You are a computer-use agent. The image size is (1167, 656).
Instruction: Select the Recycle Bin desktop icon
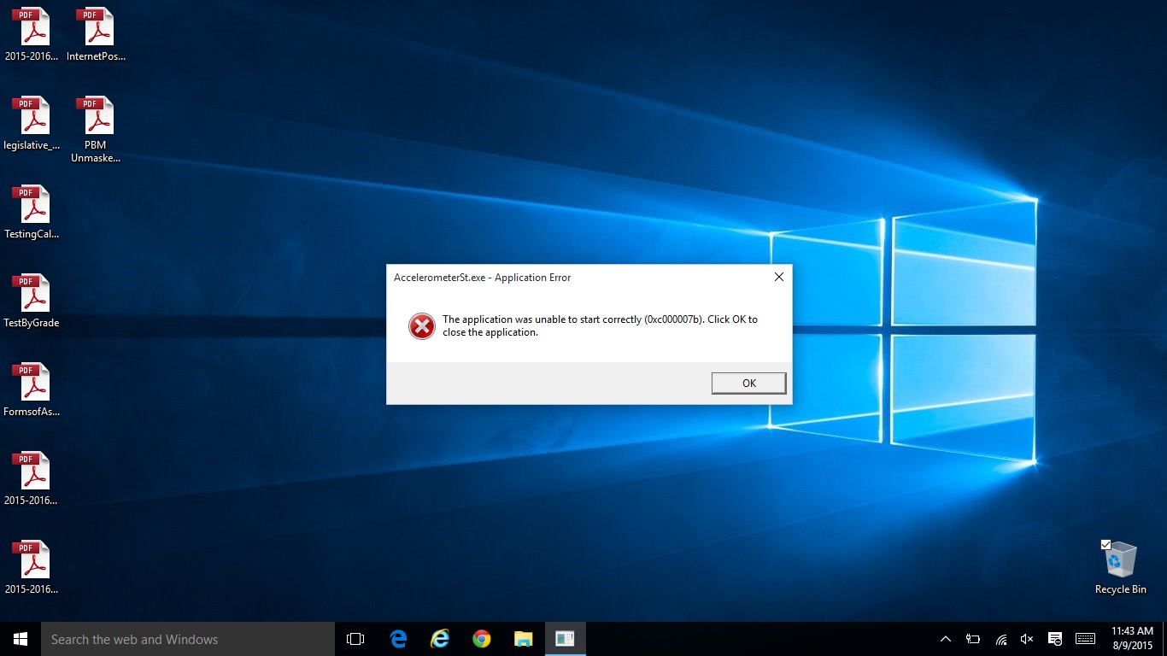(1121, 567)
